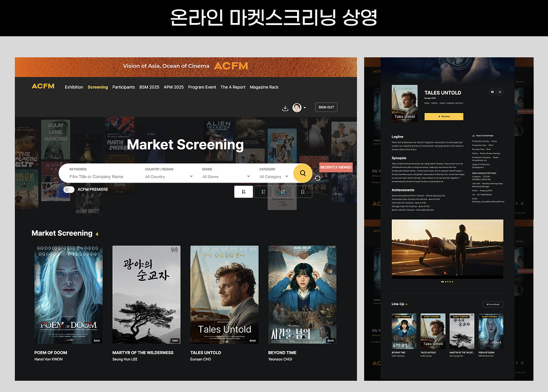548x392 pixels.
Task: Expand the profile dropdown caret
Action: (x=305, y=107)
